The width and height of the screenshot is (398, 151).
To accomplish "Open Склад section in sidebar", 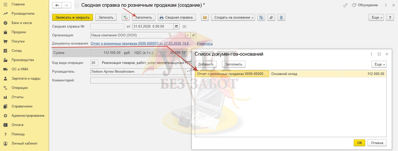I will [17, 51].
